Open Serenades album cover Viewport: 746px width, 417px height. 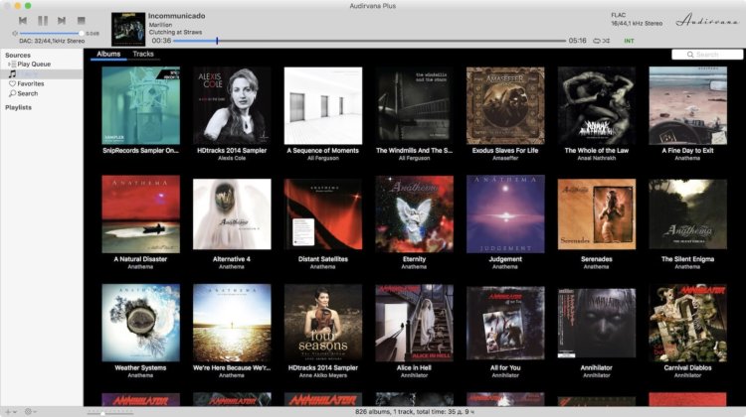[x=597, y=214]
